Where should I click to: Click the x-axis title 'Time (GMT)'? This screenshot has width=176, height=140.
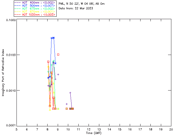point(94,133)
